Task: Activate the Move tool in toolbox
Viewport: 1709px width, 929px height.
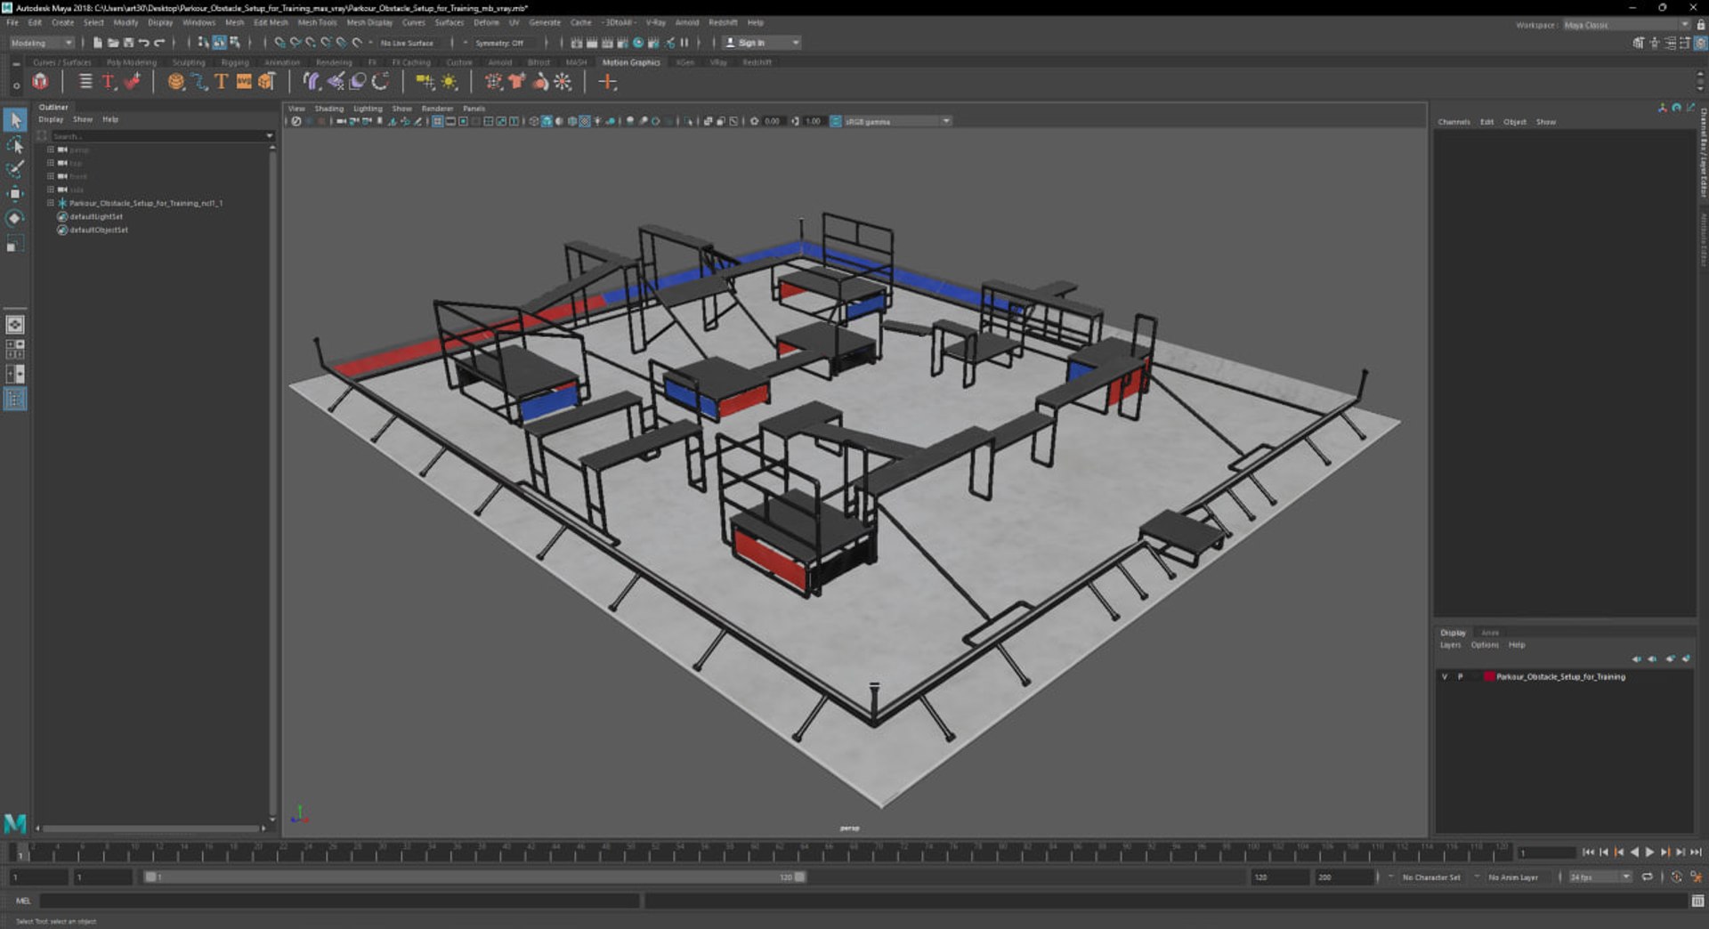Action: point(15,193)
